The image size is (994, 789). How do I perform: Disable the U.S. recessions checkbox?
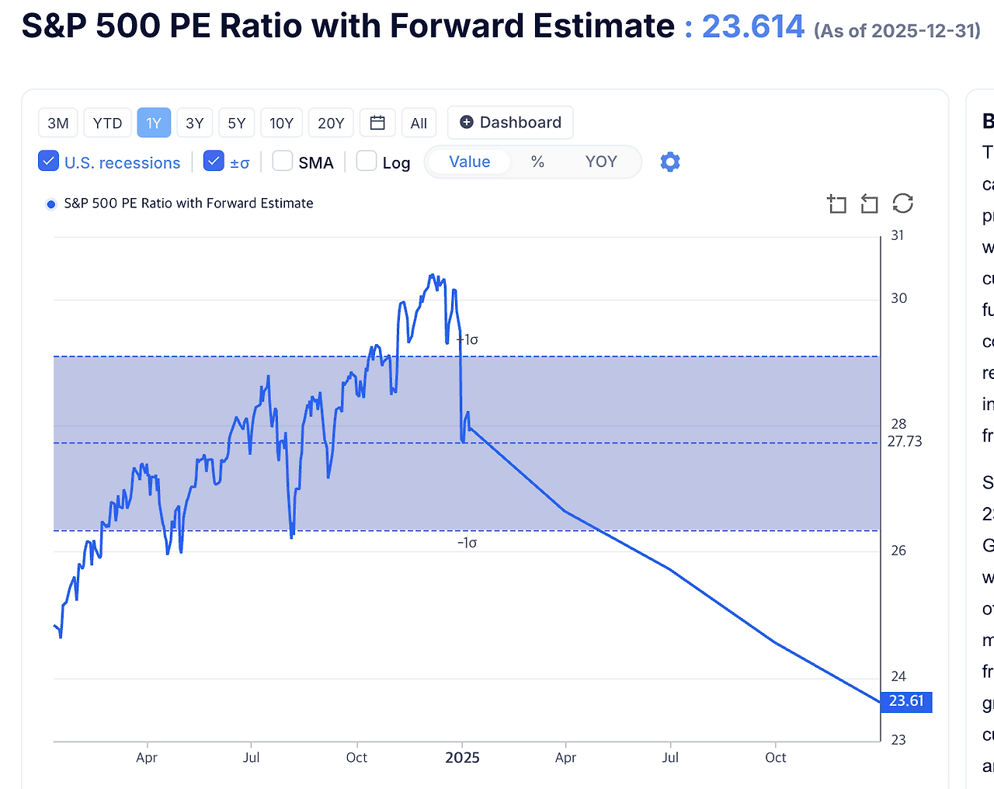tap(48, 162)
